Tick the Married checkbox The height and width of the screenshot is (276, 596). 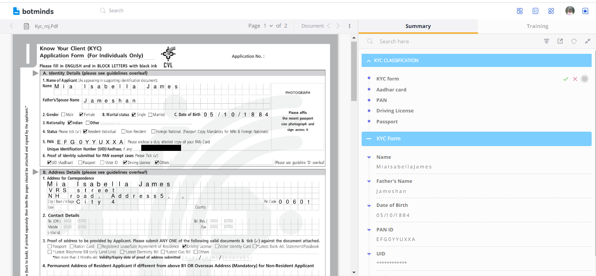click(150, 115)
